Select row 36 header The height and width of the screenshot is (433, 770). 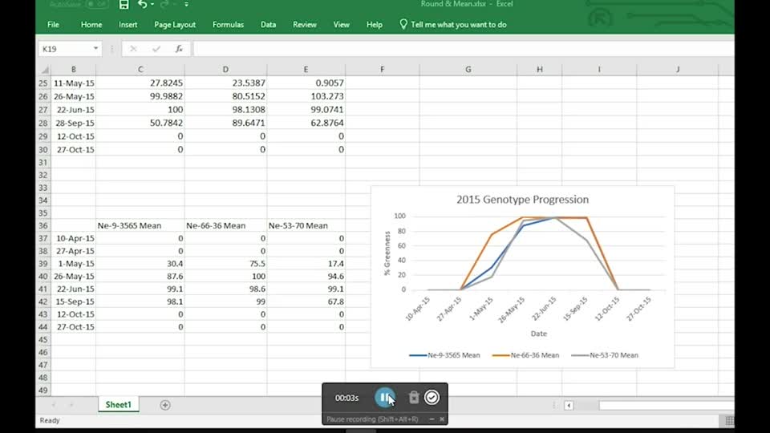pyautogui.click(x=43, y=226)
